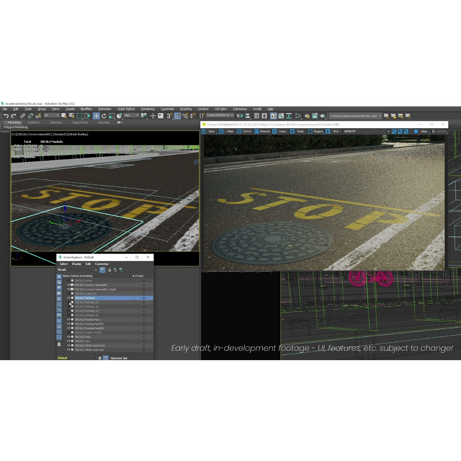Screen dimensions: 461x461
Task: Click the Mirror tool icon
Action: click(x=240, y=116)
